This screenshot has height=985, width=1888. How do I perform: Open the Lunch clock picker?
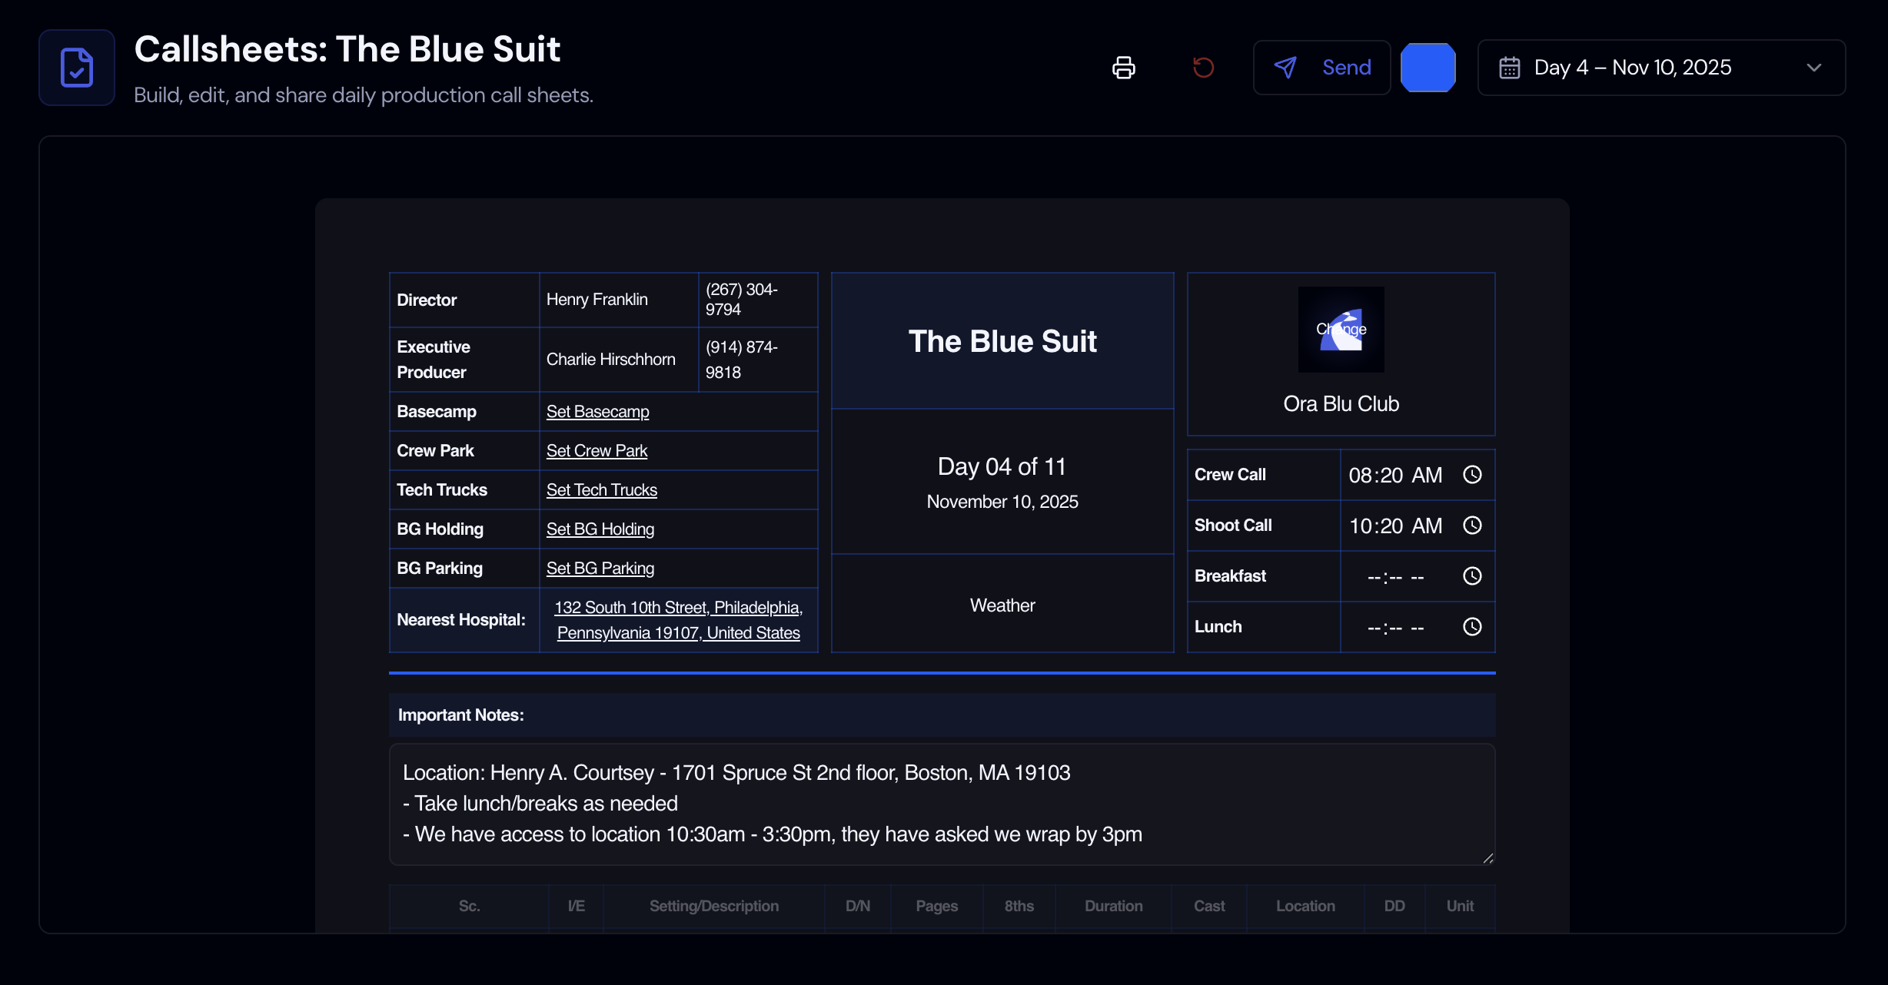tap(1471, 627)
